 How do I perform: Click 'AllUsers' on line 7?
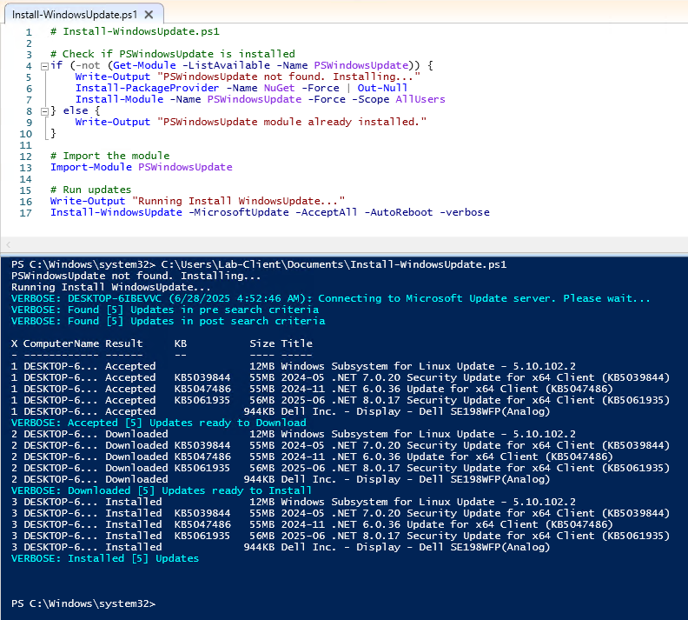tap(420, 99)
